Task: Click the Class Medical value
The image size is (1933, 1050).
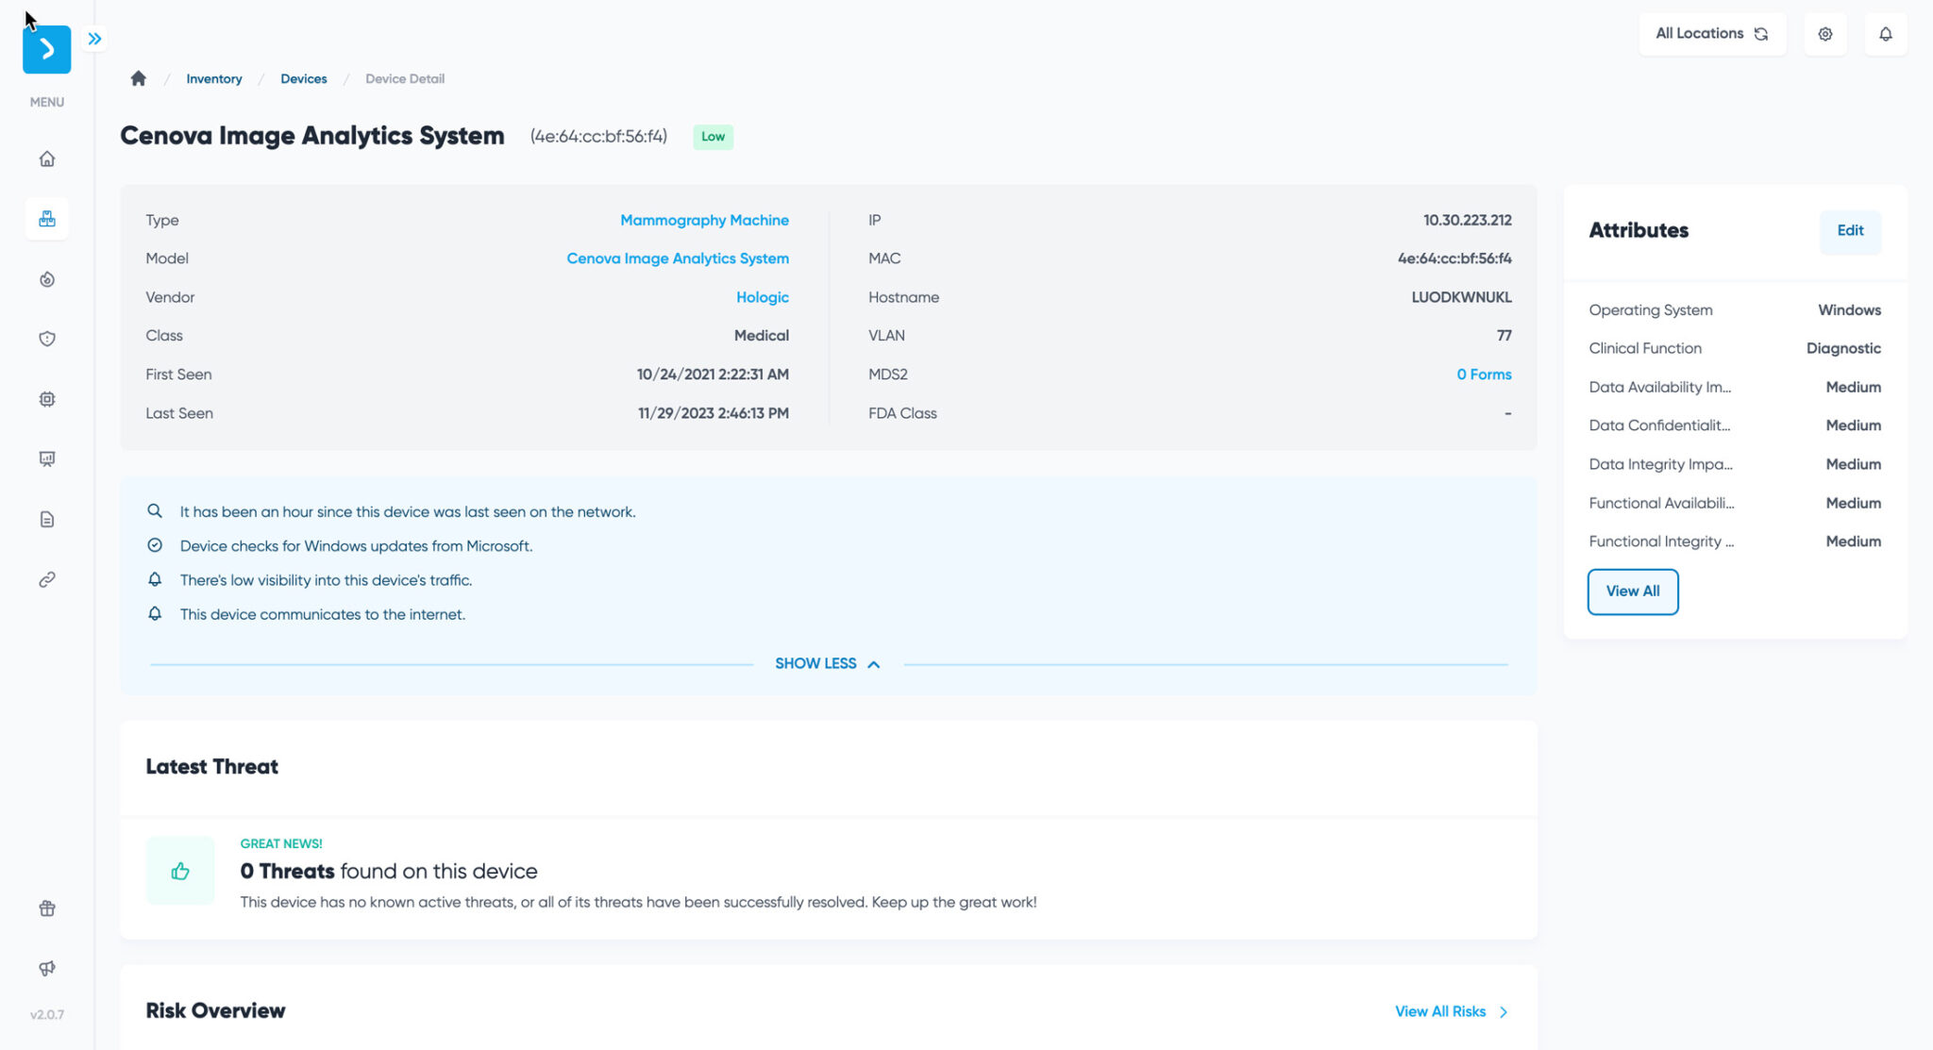Action: pos(761,336)
